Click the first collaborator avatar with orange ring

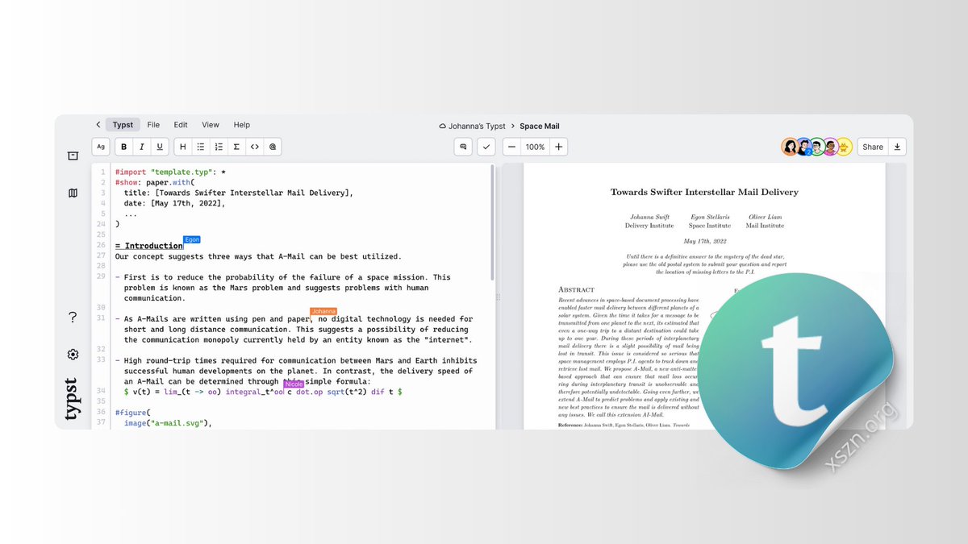[790, 147]
